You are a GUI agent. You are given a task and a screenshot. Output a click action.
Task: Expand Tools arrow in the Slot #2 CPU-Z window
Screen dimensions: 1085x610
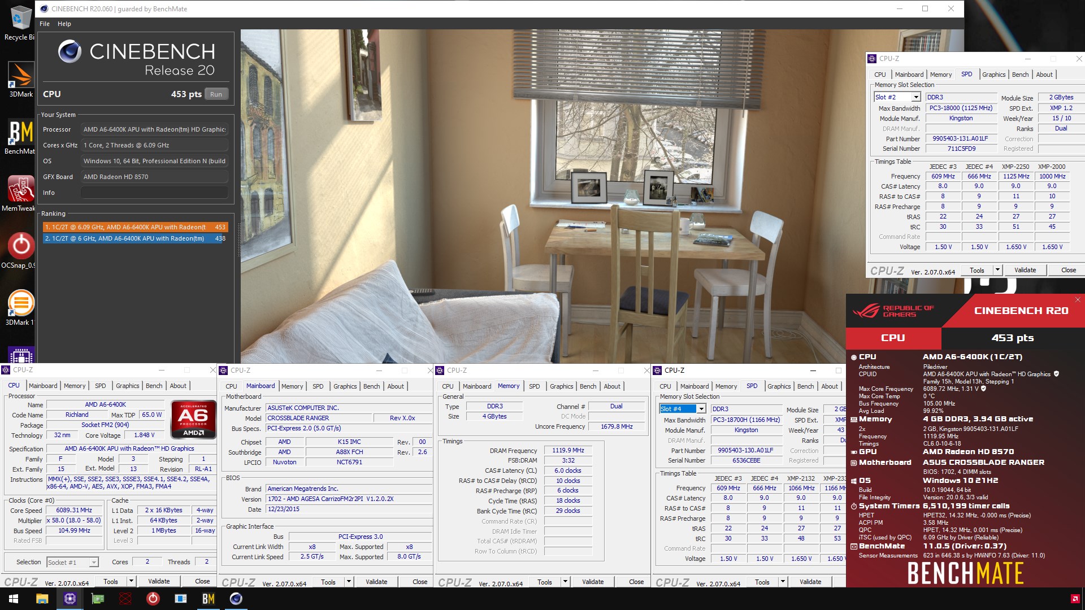[x=997, y=270]
